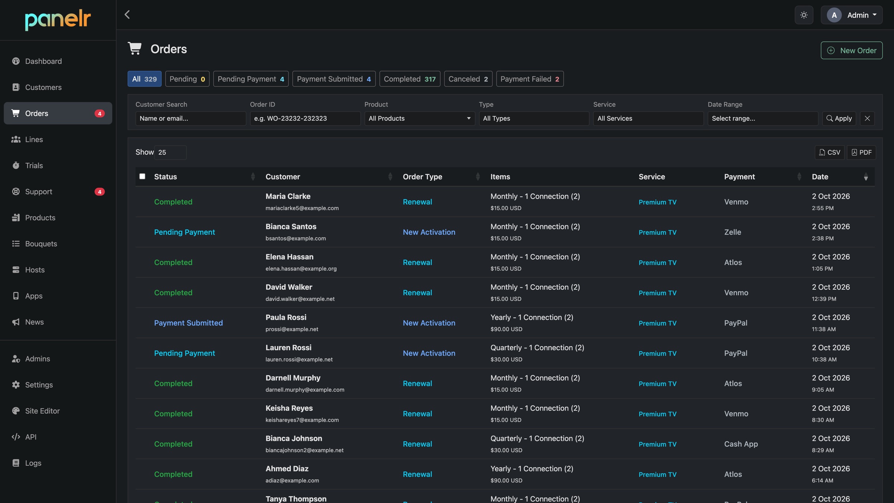Click customer name David Walker

[289, 287]
